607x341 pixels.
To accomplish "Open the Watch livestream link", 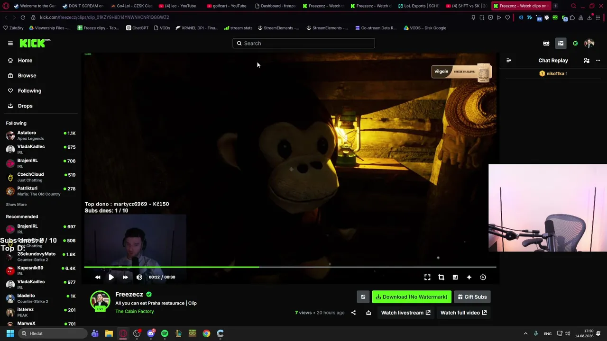I will point(406,313).
